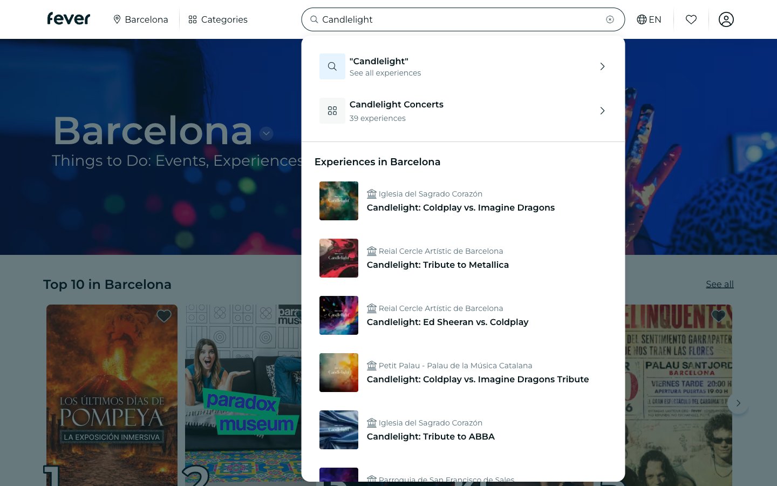777x486 pixels.
Task: Open Candlelight Concerts chevron arrow
Action: coord(602,111)
